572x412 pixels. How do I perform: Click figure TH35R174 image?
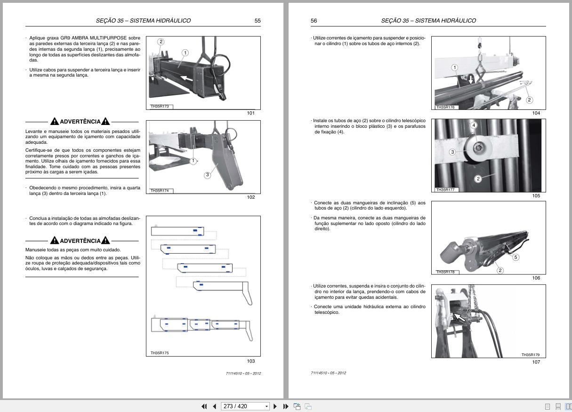[203, 157]
